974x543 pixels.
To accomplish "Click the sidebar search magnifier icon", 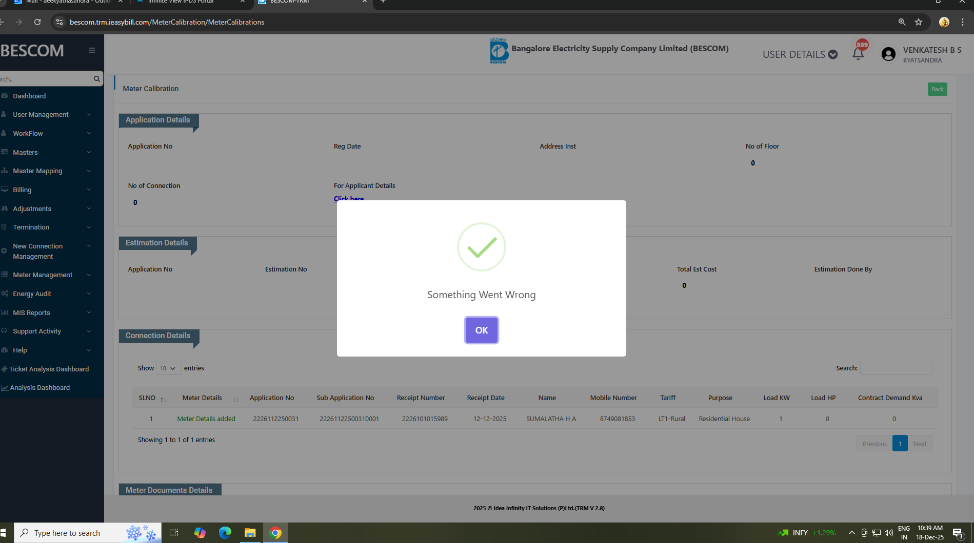I will (96, 79).
